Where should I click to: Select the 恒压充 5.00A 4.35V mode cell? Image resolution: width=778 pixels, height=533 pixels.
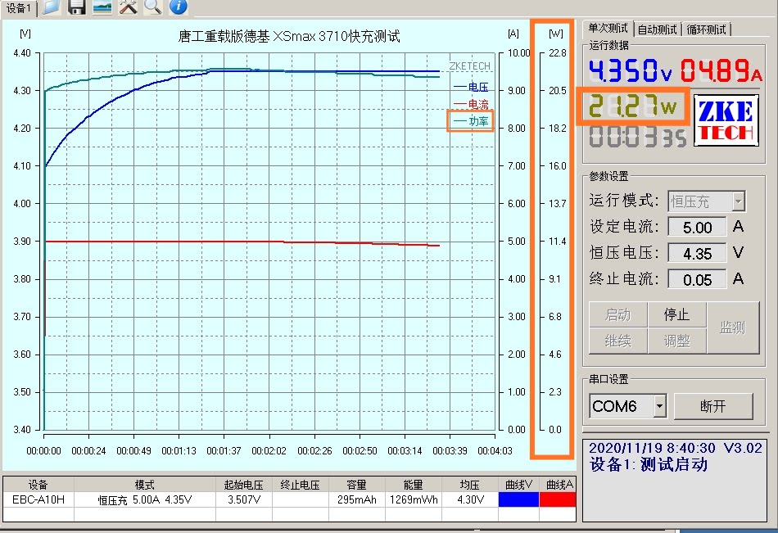[145, 499]
